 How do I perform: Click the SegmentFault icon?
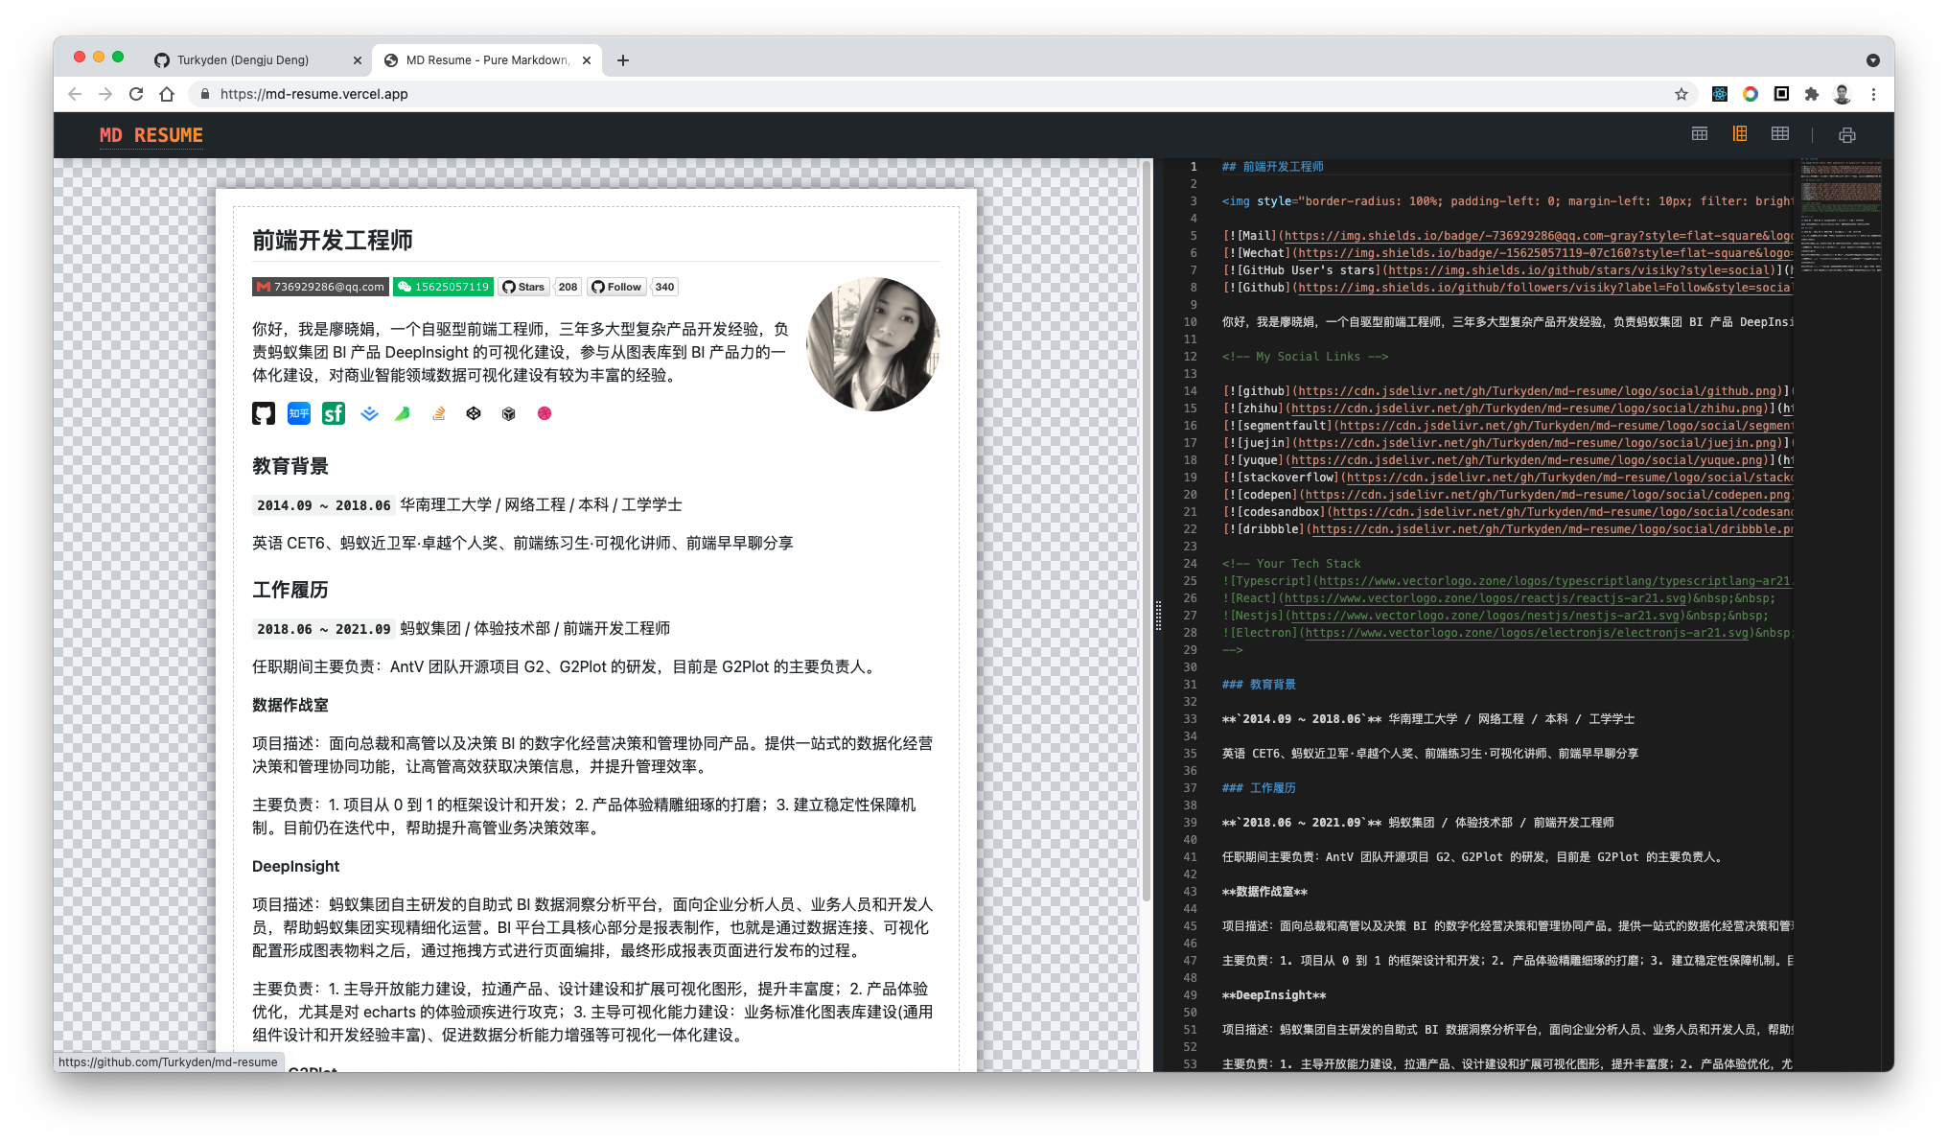pos(333,413)
